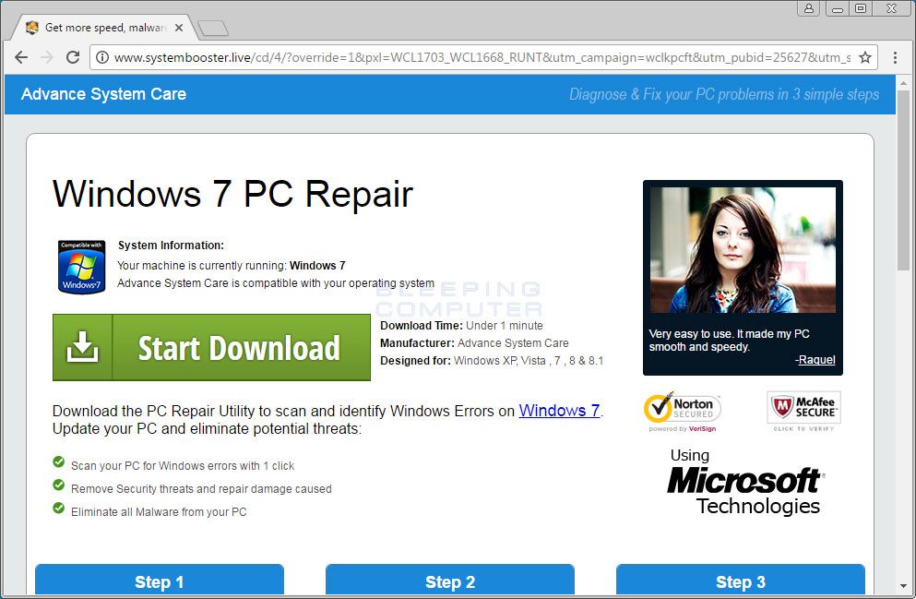The image size is (916, 599).
Task: Open the Chrome user profile icon
Action: click(x=809, y=8)
